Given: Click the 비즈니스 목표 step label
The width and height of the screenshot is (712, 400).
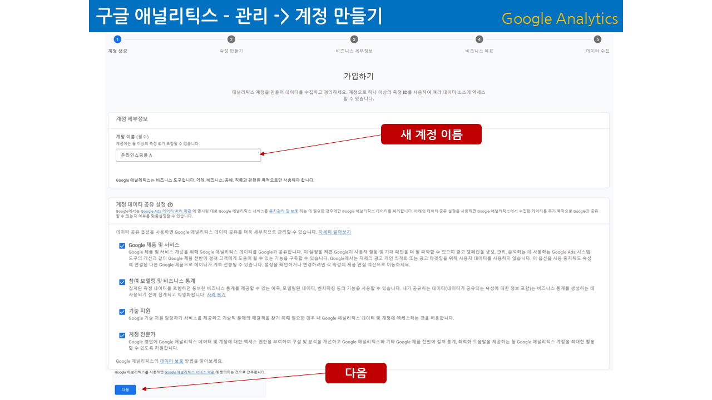Looking at the screenshot, I should pyautogui.click(x=479, y=51).
